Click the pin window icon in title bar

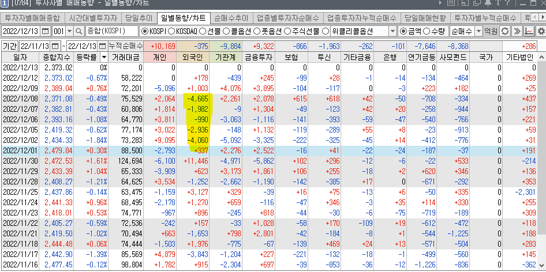(x=489, y=3)
